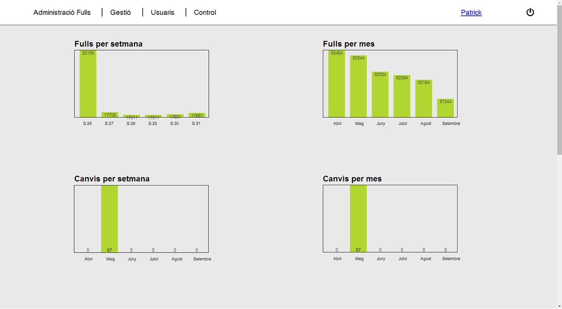Image resolution: width=562 pixels, height=309 pixels.
Task: Select the Abril bar in Fulls per mes
Action: (x=337, y=84)
